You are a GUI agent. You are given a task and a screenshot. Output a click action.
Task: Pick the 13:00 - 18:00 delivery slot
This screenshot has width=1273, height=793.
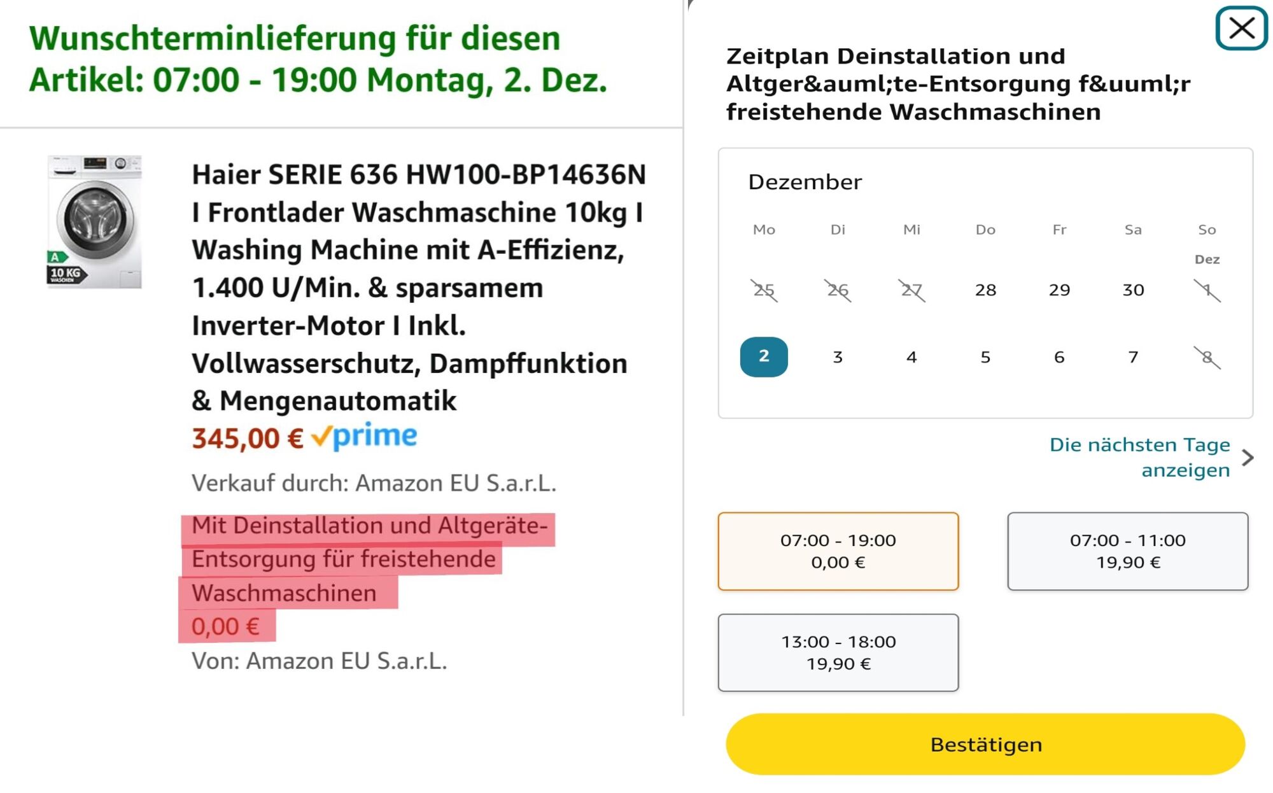point(838,652)
